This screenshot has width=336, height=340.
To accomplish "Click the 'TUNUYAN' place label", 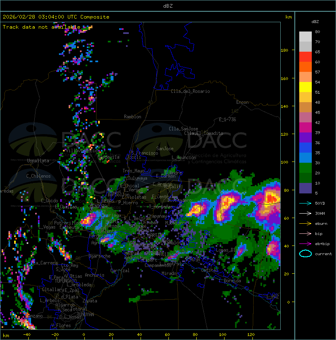I will pyautogui.click(x=86, y=315).
